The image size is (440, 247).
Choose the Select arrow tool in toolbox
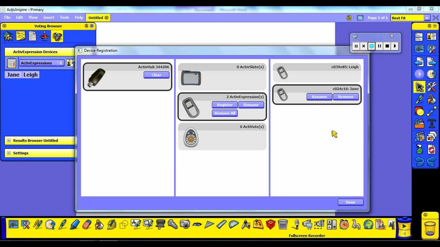419,87
